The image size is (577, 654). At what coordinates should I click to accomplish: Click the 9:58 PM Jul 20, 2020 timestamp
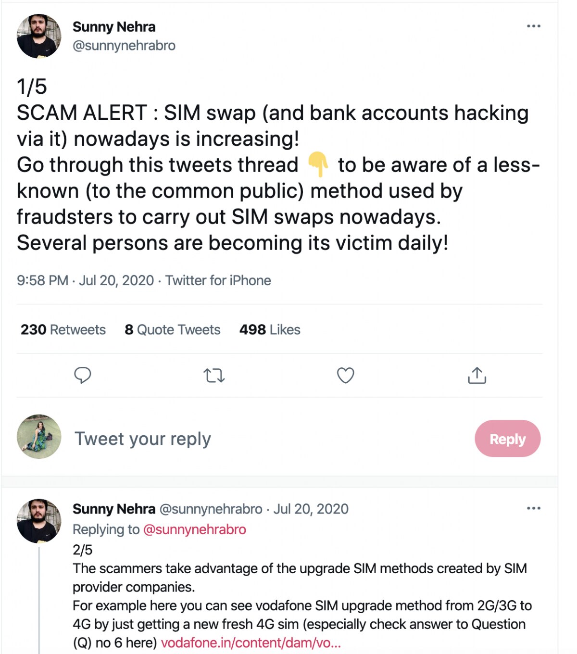[85, 280]
